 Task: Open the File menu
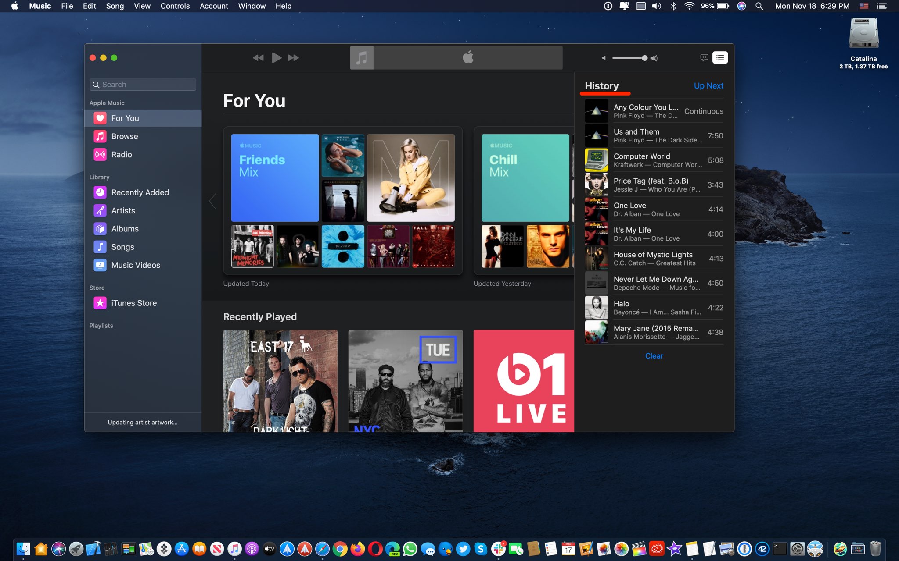[67, 6]
